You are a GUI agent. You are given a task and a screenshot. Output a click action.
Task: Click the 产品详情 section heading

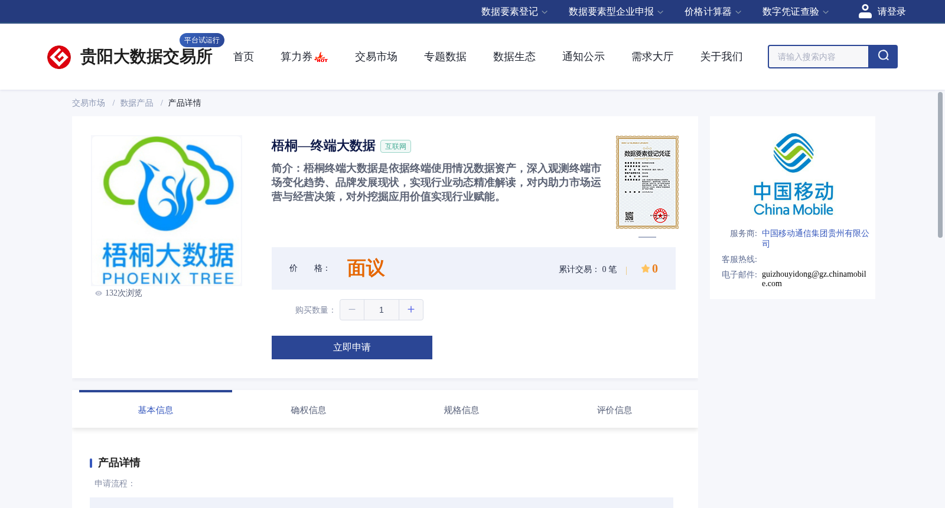click(119, 463)
